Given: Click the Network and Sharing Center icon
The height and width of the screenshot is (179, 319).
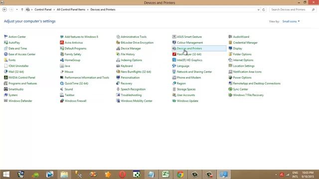Looking at the screenshot, I should (x=174, y=72).
